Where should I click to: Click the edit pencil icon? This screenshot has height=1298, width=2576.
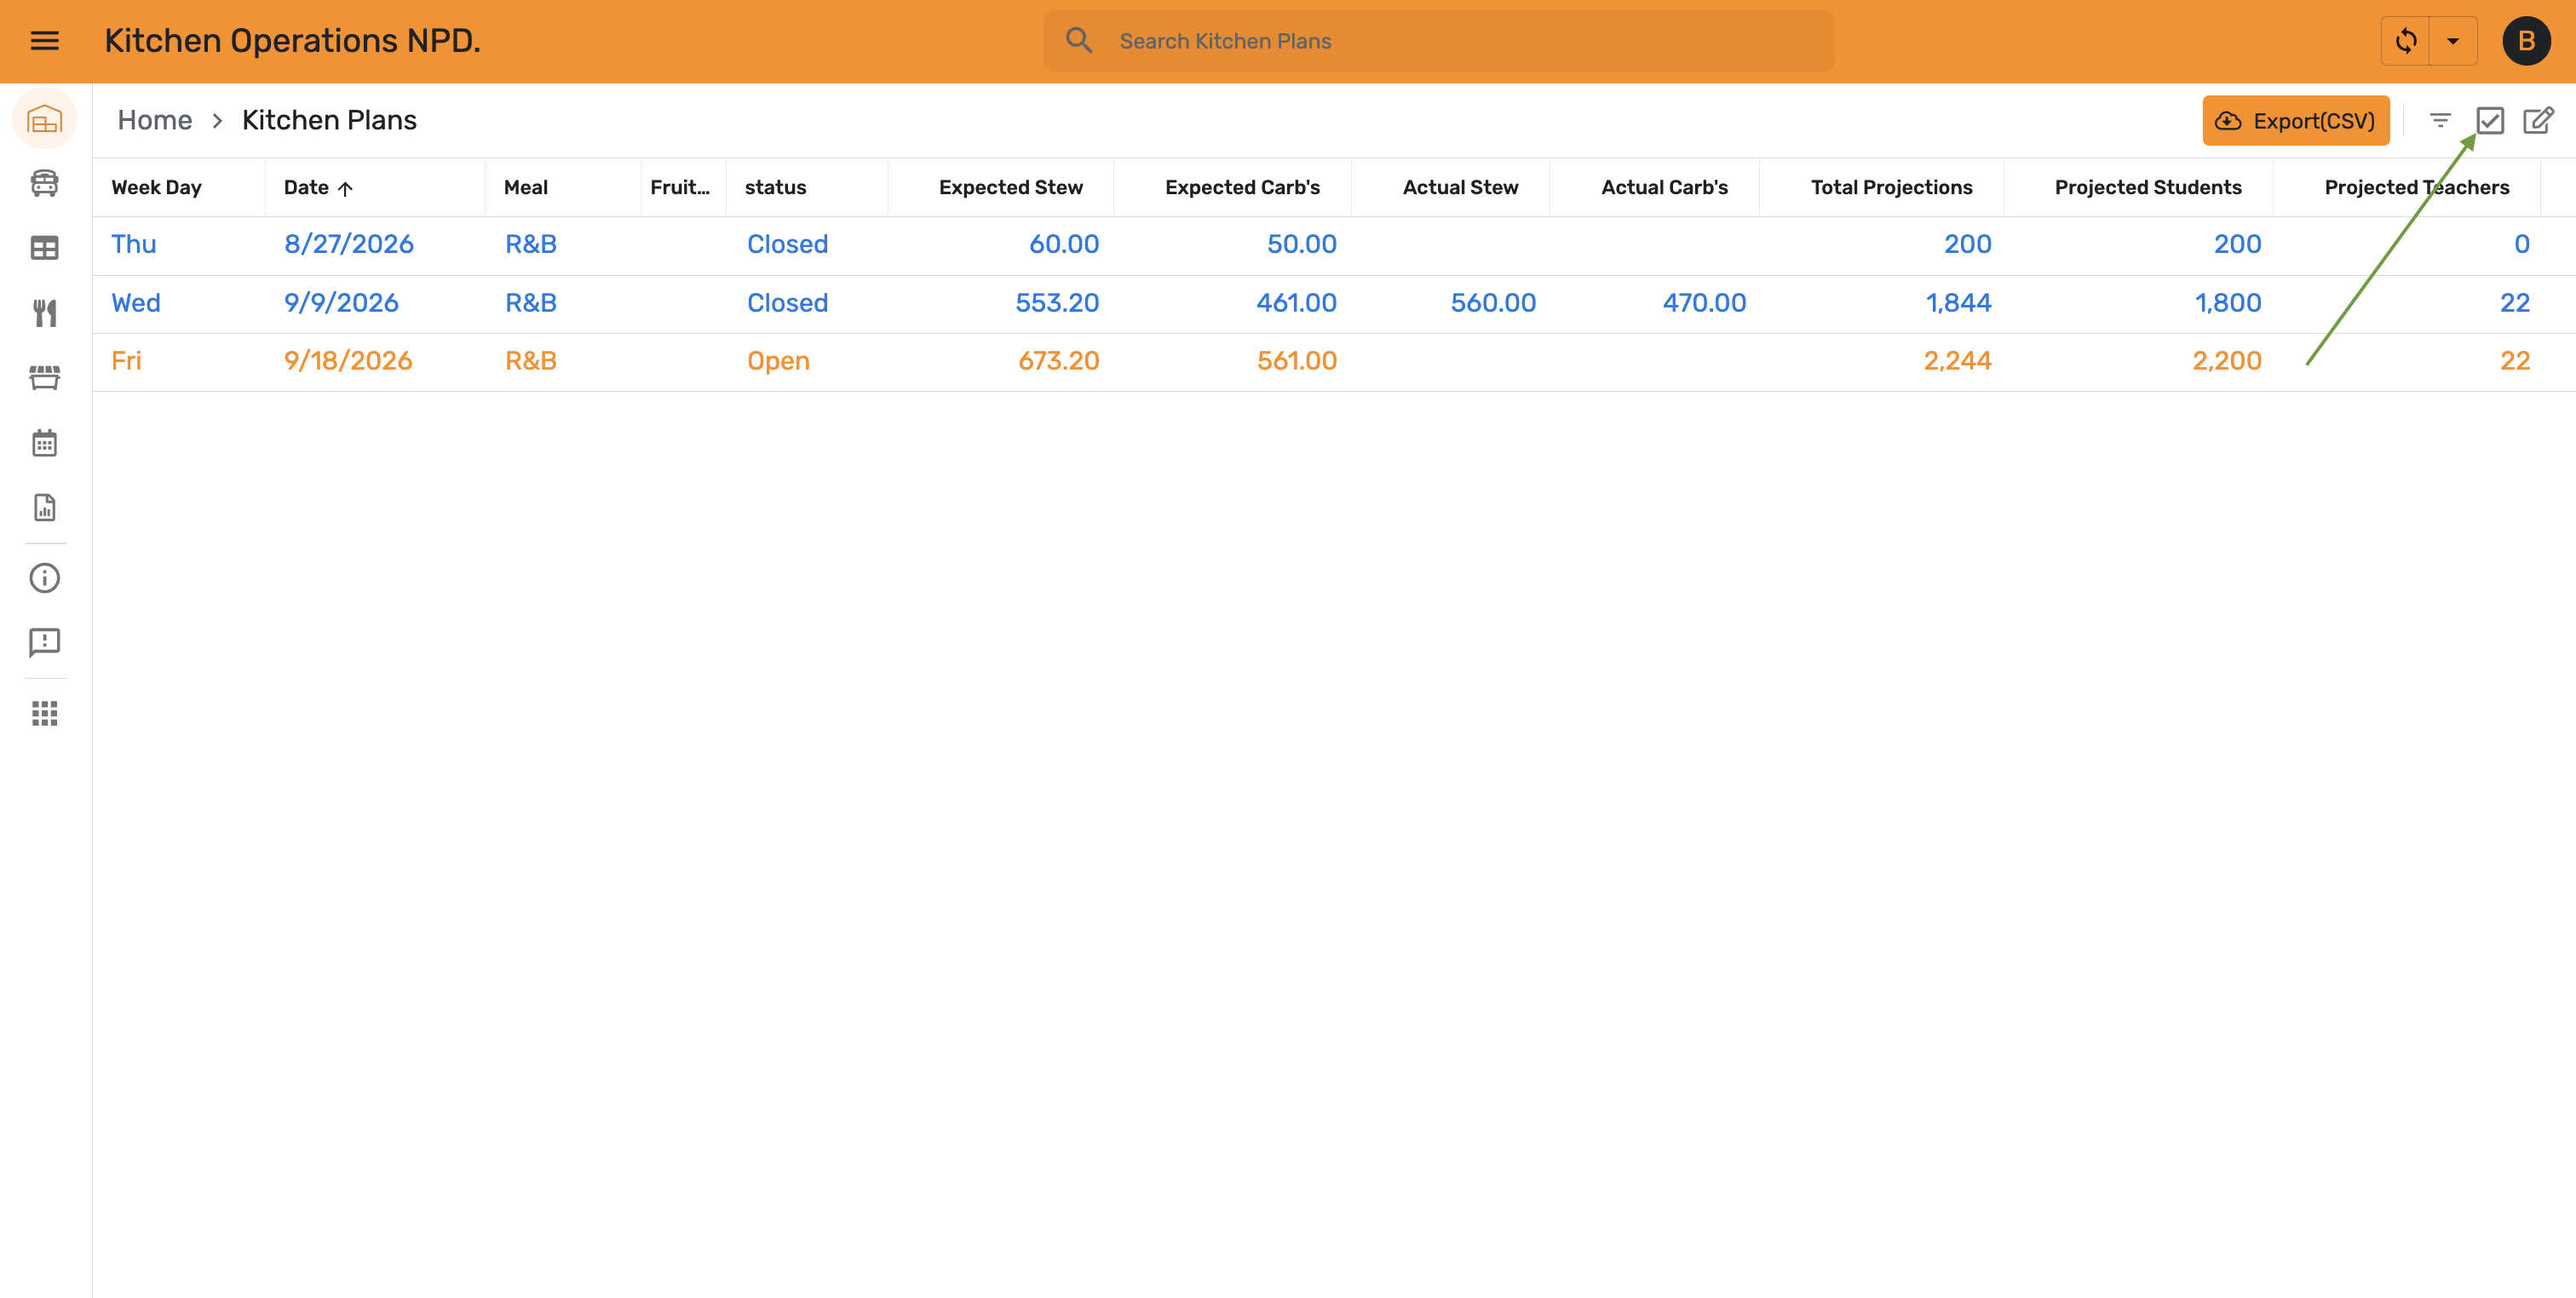(2538, 121)
